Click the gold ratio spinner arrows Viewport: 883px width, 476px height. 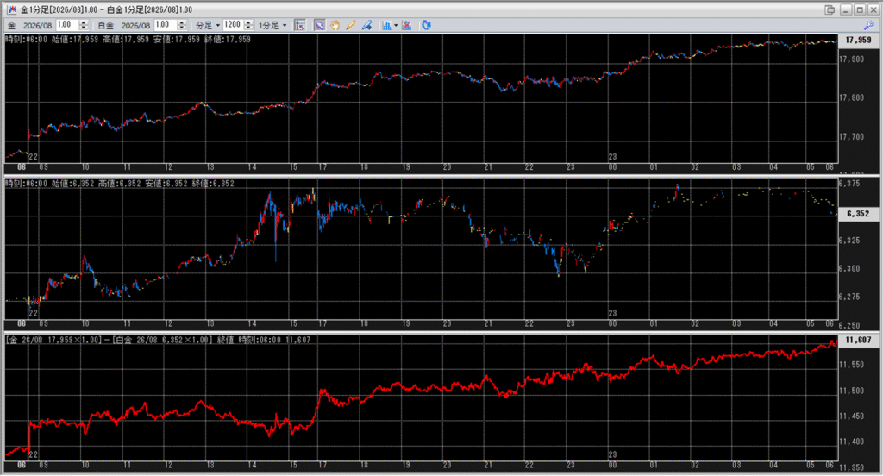tap(84, 25)
